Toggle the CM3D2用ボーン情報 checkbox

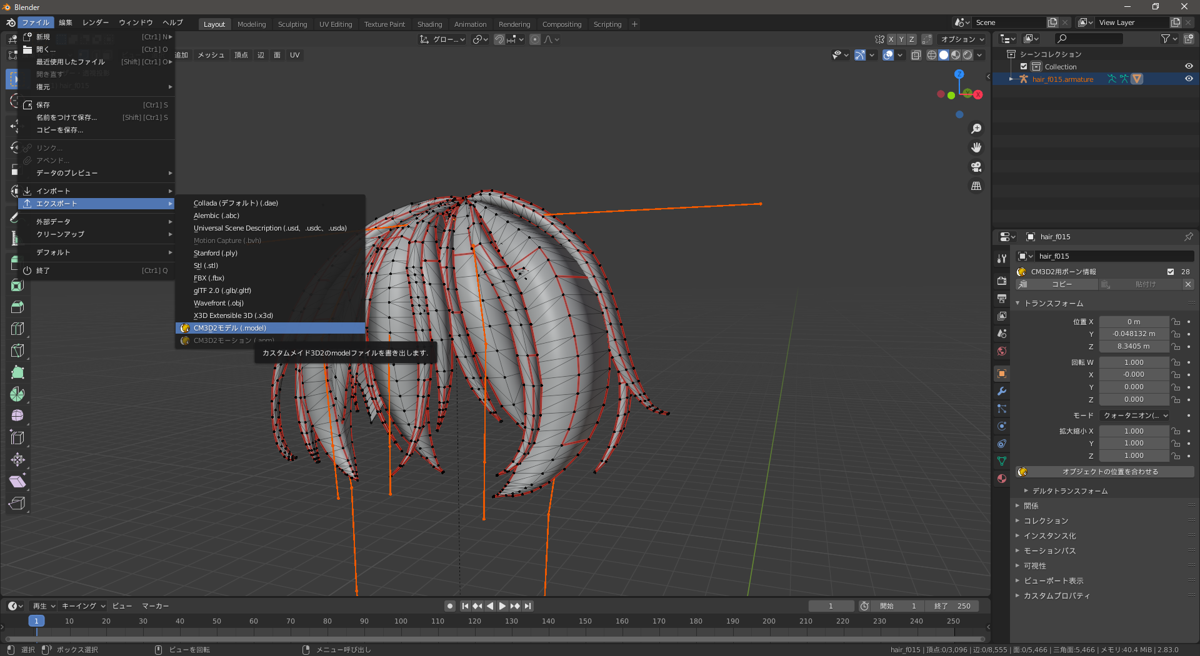click(x=1171, y=272)
